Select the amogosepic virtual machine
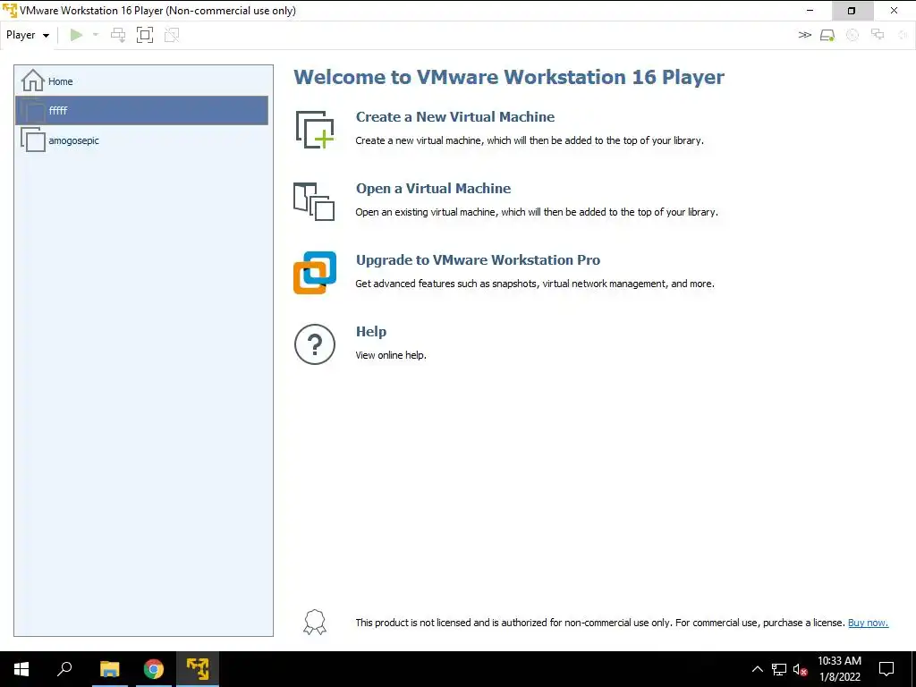The image size is (916, 687). coord(141,140)
